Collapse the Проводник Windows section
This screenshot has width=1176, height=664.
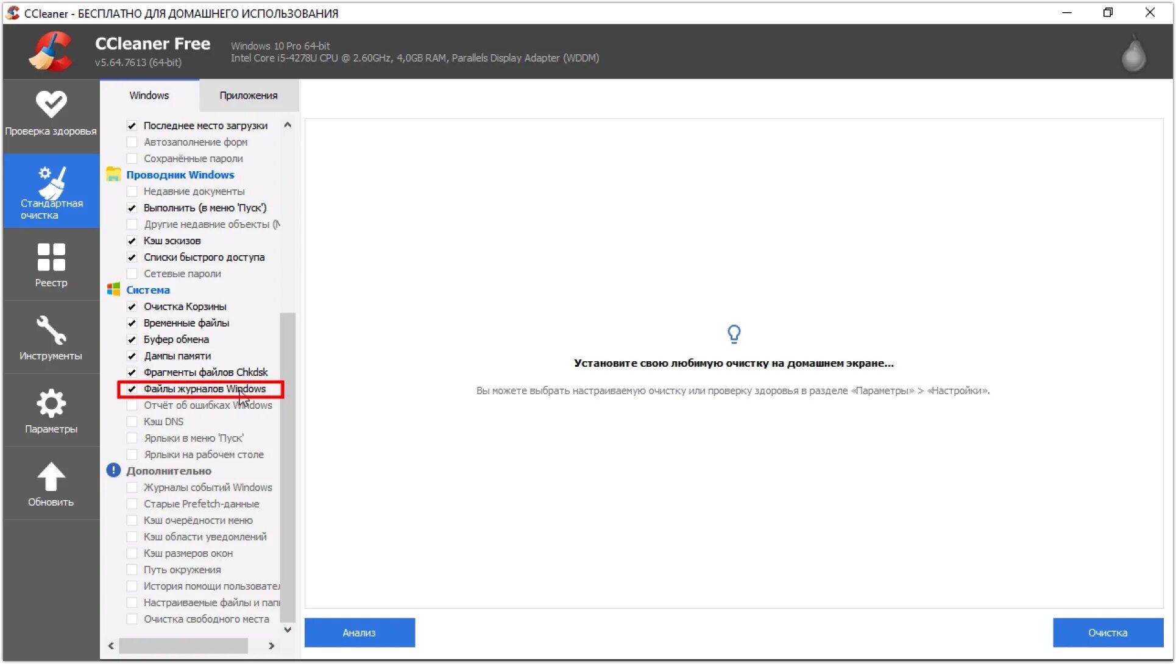click(x=180, y=175)
